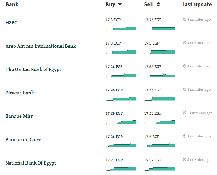Image resolution: width=217 pixels, height=175 pixels.
Task: Click clock icon in Banque du Caire row
Action: 184,136
